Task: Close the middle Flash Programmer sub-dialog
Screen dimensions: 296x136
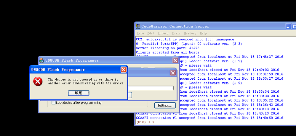Action: tap(173, 73)
